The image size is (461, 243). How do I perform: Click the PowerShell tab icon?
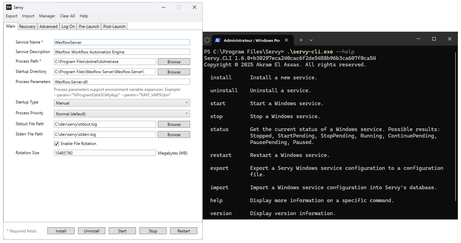click(217, 40)
